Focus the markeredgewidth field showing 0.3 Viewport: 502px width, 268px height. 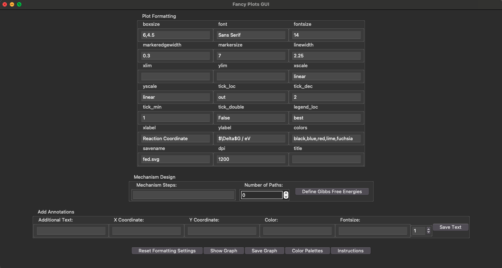tap(176, 56)
